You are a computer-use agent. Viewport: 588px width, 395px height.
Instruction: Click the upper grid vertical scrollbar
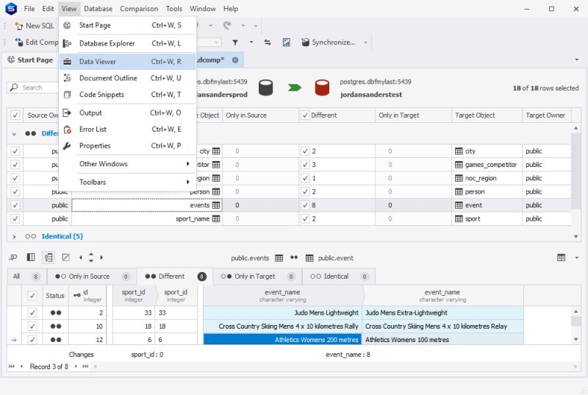coord(576,171)
